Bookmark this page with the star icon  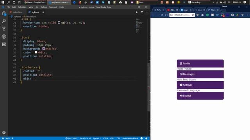(x=193, y=15)
